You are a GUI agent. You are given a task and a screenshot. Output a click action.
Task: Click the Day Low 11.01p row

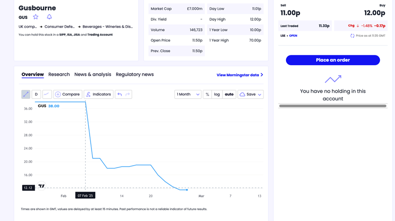(235, 9)
